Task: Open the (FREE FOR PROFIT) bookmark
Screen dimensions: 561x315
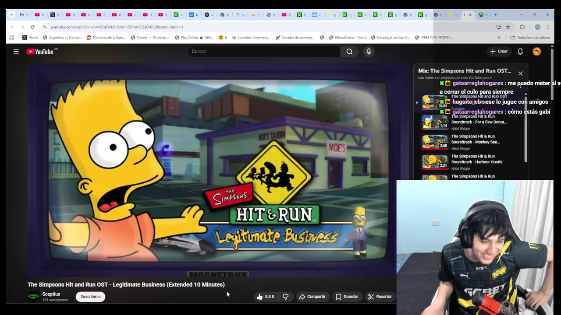Action: point(433,37)
